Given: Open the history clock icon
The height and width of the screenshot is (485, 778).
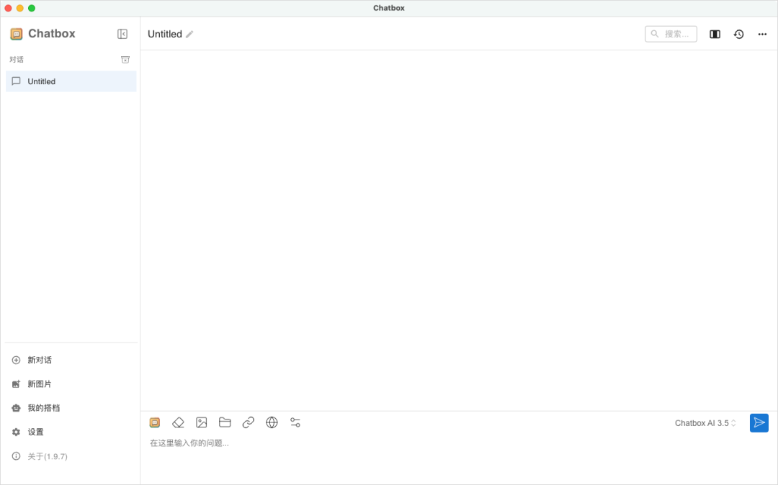Looking at the screenshot, I should 739,34.
